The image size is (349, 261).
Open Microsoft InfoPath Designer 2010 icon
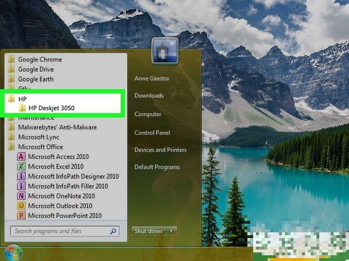tap(21, 176)
